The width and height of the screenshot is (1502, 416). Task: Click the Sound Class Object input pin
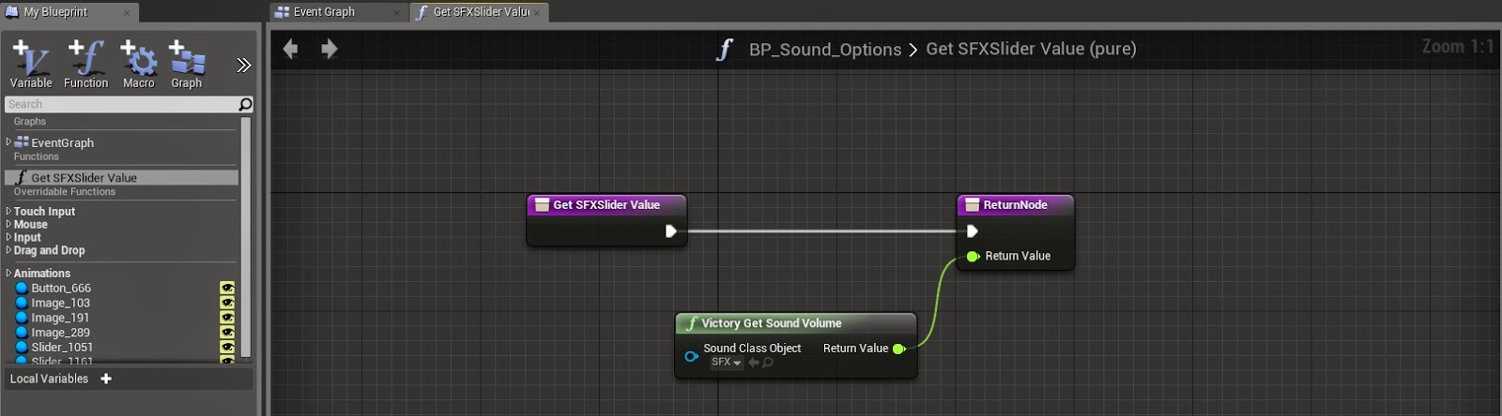point(691,357)
